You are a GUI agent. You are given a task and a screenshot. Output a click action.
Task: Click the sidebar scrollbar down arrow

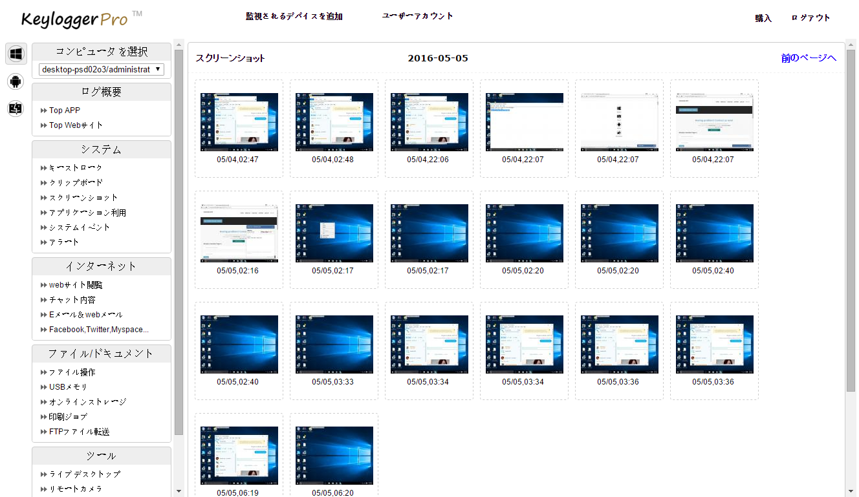(179, 491)
